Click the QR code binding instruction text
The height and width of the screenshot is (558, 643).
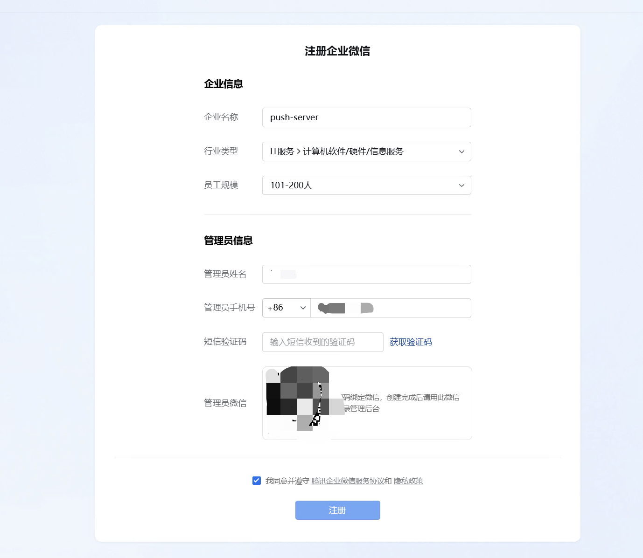pyautogui.click(x=401, y=403)
